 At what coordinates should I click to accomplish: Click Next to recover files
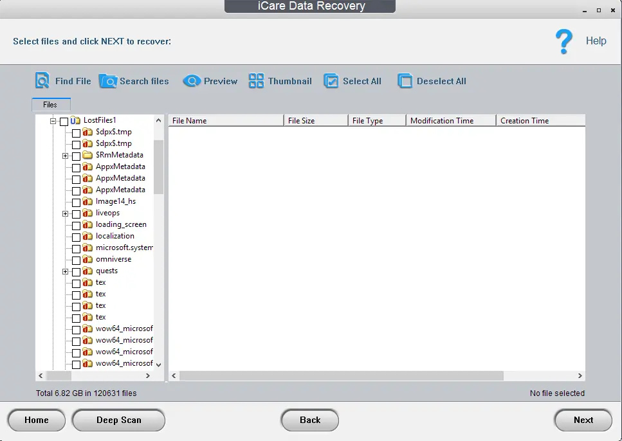(x=583, y=420)
